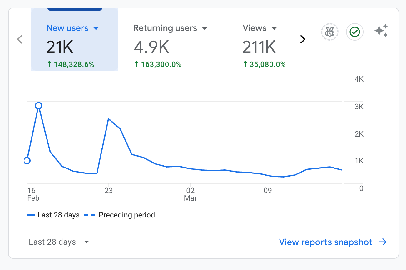Toggle Last 28 days legend series
This screenshot has width=406, height=270.
click(x=53, y=215)
